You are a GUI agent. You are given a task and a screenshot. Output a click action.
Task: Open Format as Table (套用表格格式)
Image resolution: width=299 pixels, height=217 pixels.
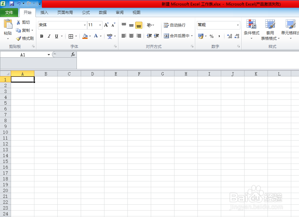pyautogui.click(x=270, y=30)
